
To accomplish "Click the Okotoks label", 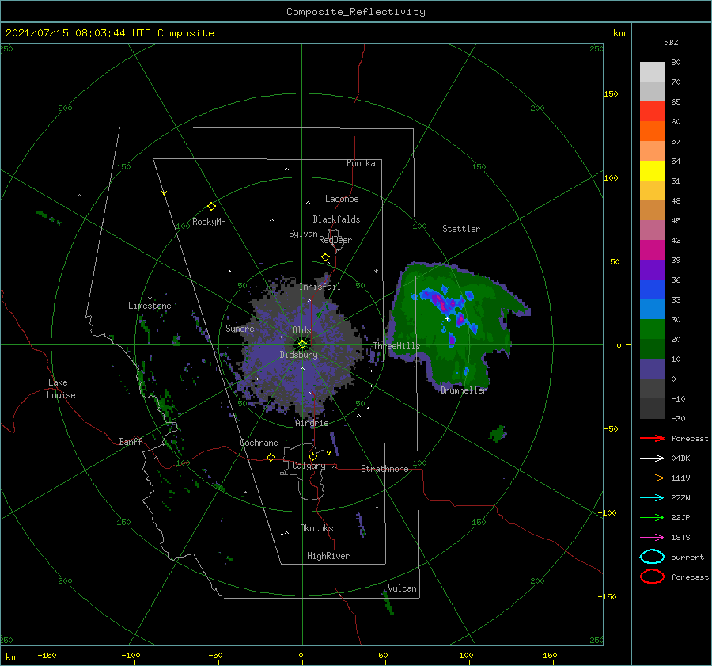I will (316, 528).
